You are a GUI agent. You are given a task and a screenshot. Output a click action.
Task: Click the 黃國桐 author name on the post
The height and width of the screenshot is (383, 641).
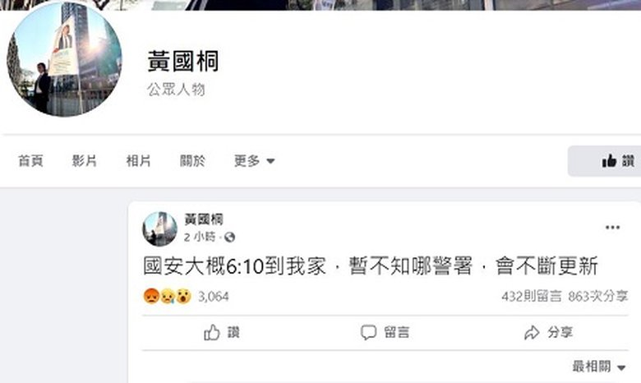tap(204, 219)
